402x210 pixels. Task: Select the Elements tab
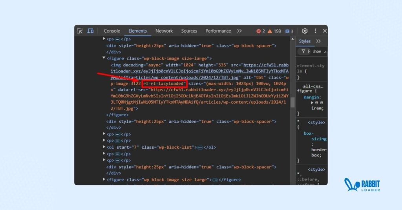(138, 31)
